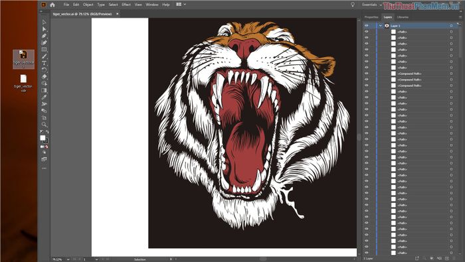Open Edit Toolbar three-dots button
Viewport: 465px width, 262px height.
[45, 168]
